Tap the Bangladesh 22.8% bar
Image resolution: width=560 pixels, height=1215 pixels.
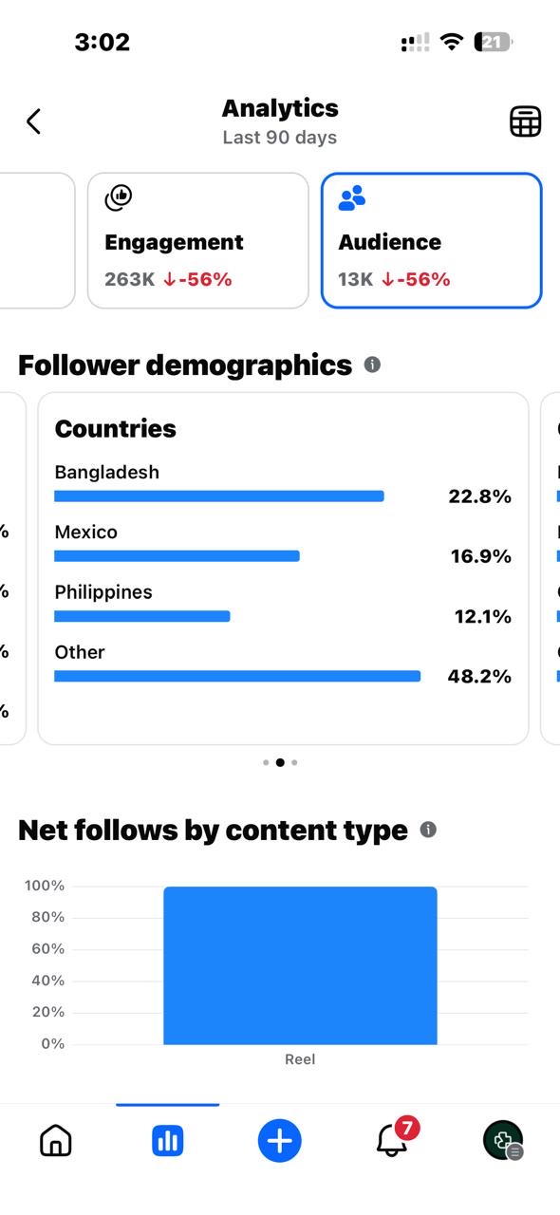pos(219,495)
